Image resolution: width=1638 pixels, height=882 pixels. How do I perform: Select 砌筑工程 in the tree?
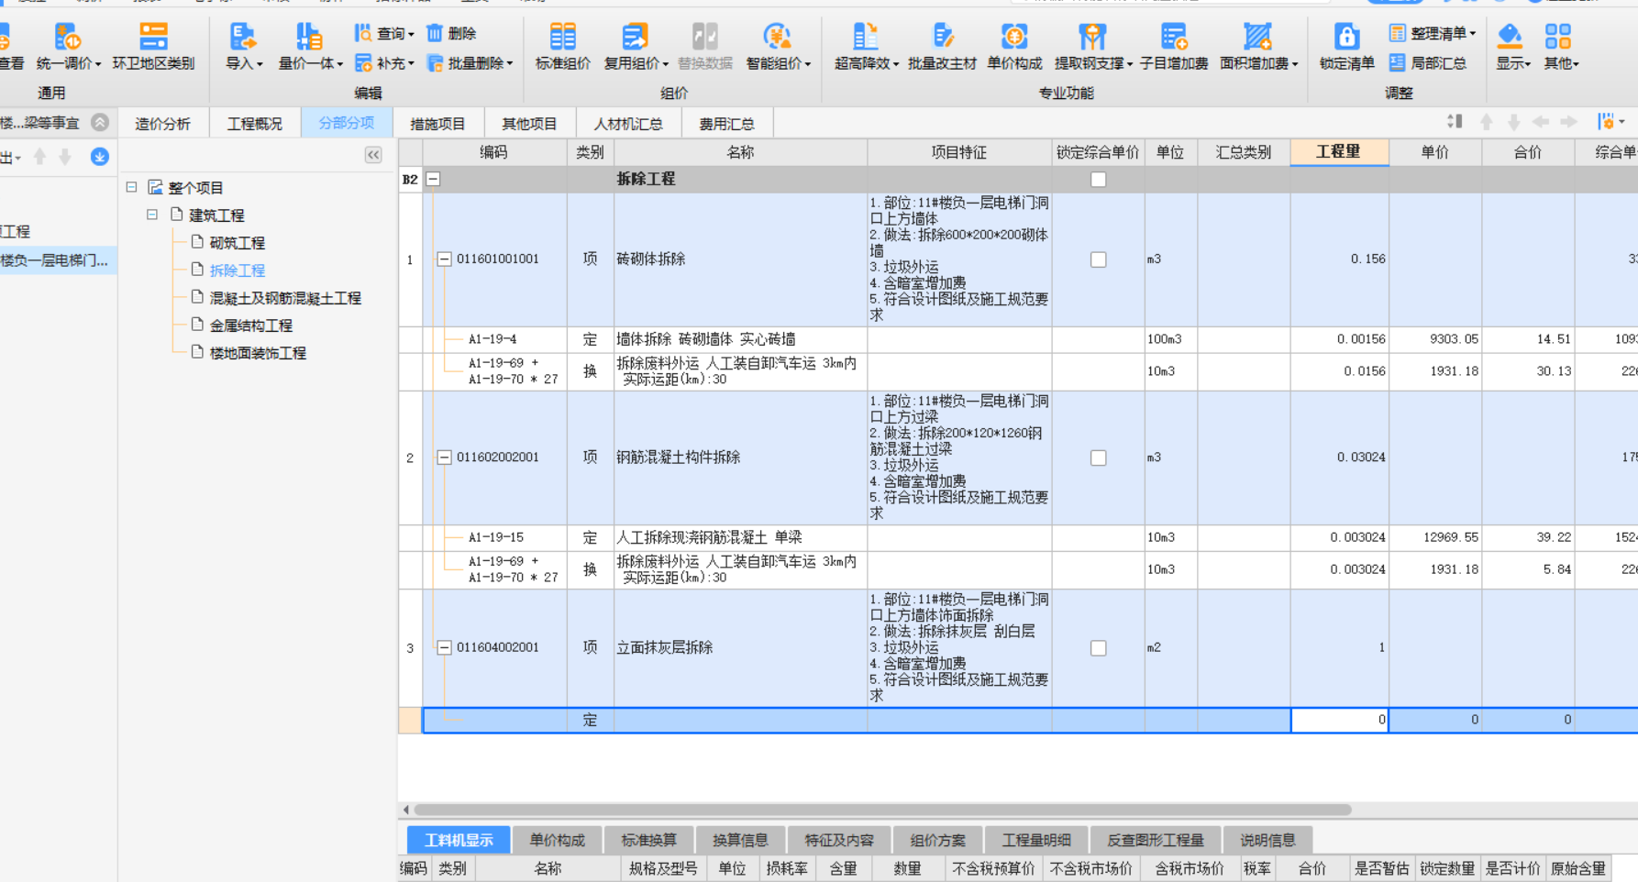point(237,243)
